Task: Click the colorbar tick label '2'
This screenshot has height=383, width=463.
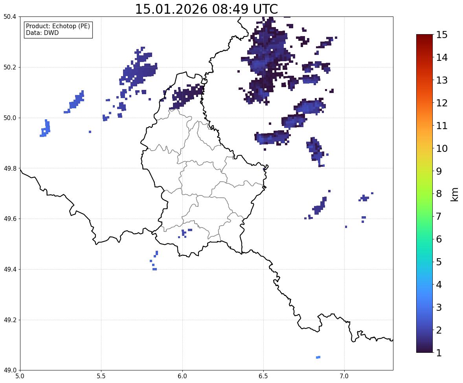Action: 439,330
